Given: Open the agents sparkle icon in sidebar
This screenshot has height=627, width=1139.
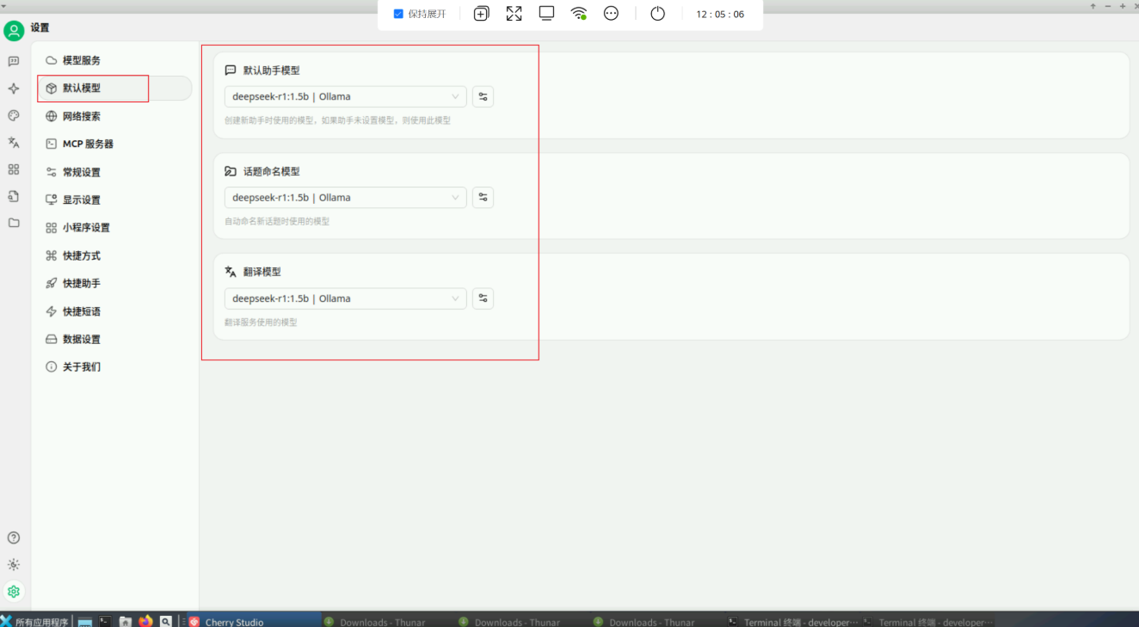Looking at the screenshot, I should pyautogui.click(x=14, y=89).
